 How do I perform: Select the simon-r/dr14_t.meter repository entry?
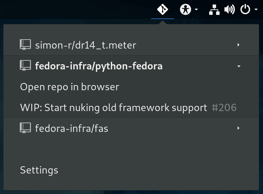[85, 45]
